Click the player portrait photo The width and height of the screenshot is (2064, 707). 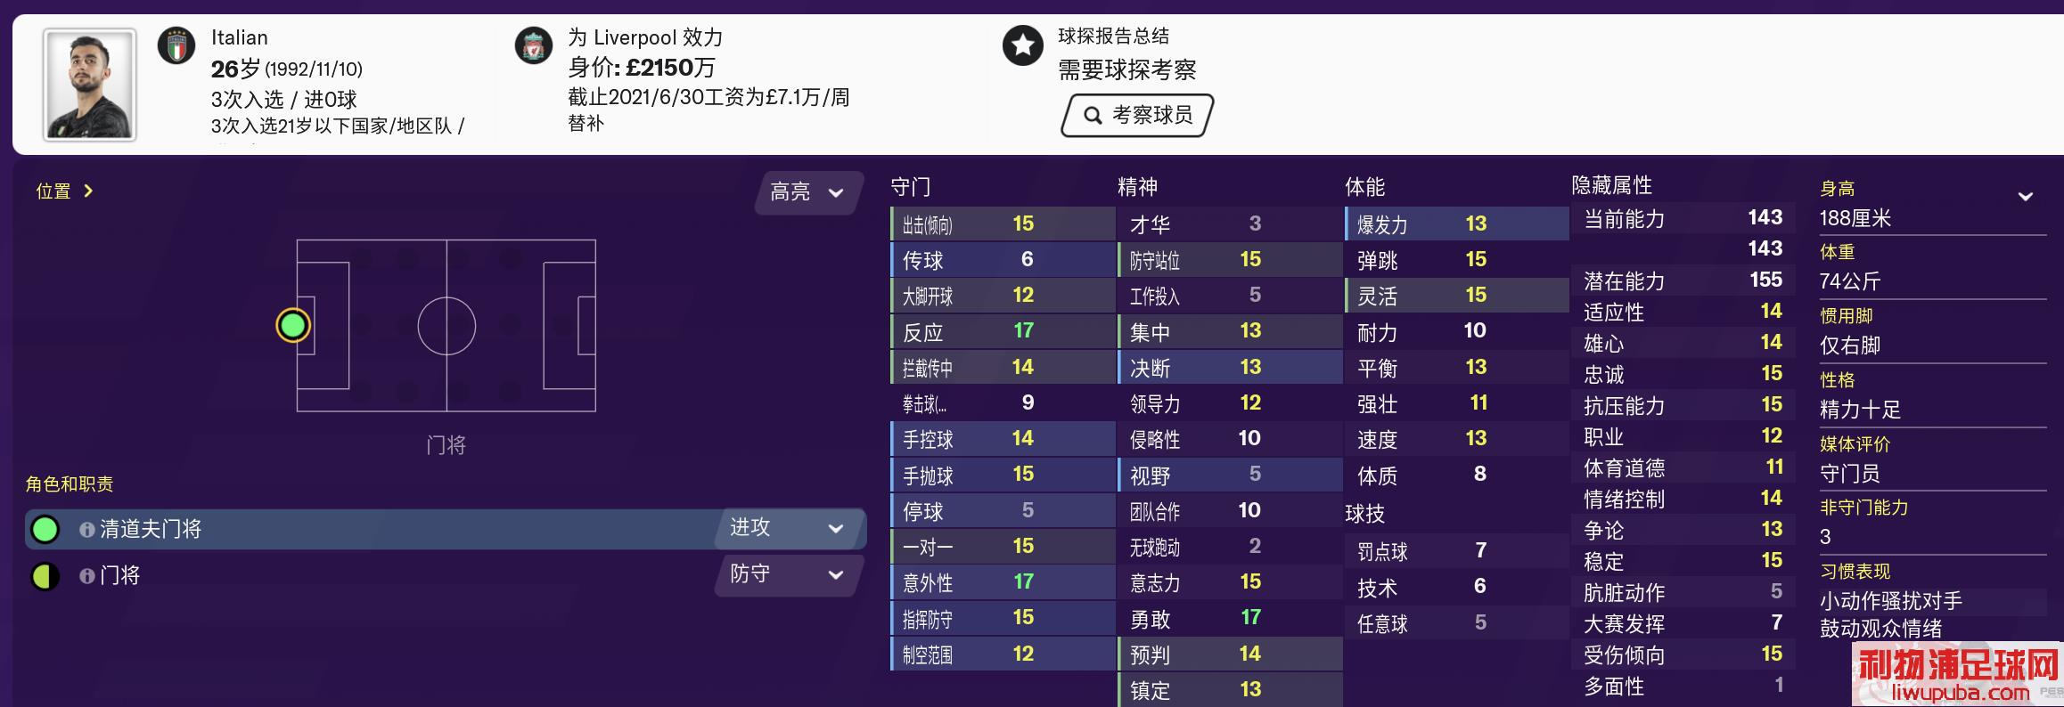tap(90, 85)
